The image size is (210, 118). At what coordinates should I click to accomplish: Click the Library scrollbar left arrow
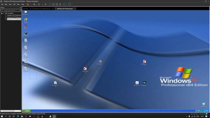coord(1,111)
